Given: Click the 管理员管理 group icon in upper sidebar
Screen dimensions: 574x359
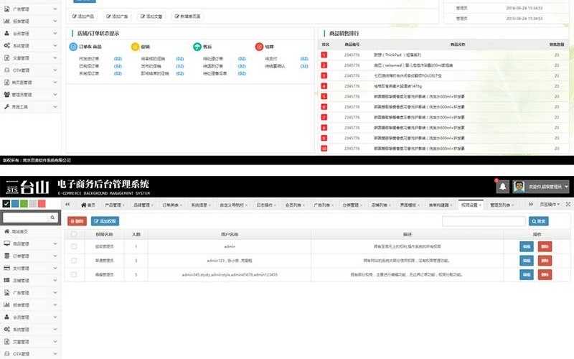Looking at the screenshot, I should pyautogui.click(x=6, y=95).
